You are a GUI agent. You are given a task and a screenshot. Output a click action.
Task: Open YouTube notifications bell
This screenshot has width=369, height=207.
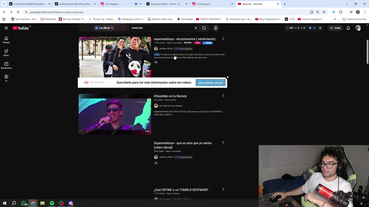pos(348,28)
